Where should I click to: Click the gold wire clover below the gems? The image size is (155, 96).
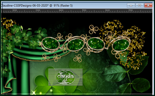78,58
